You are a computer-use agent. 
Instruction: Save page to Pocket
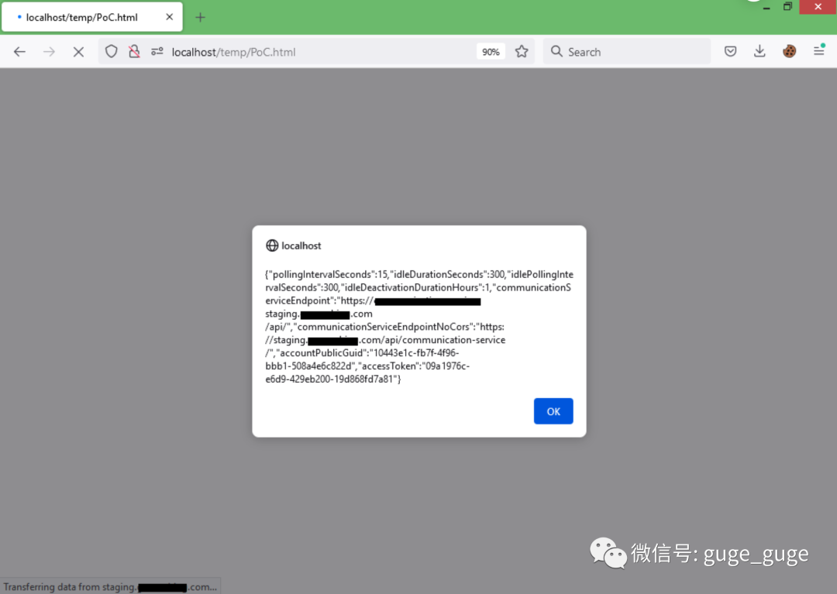click(730, 52)
